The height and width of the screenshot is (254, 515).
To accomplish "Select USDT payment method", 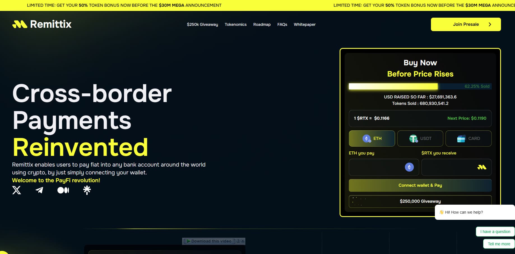I will coord(420,138).
